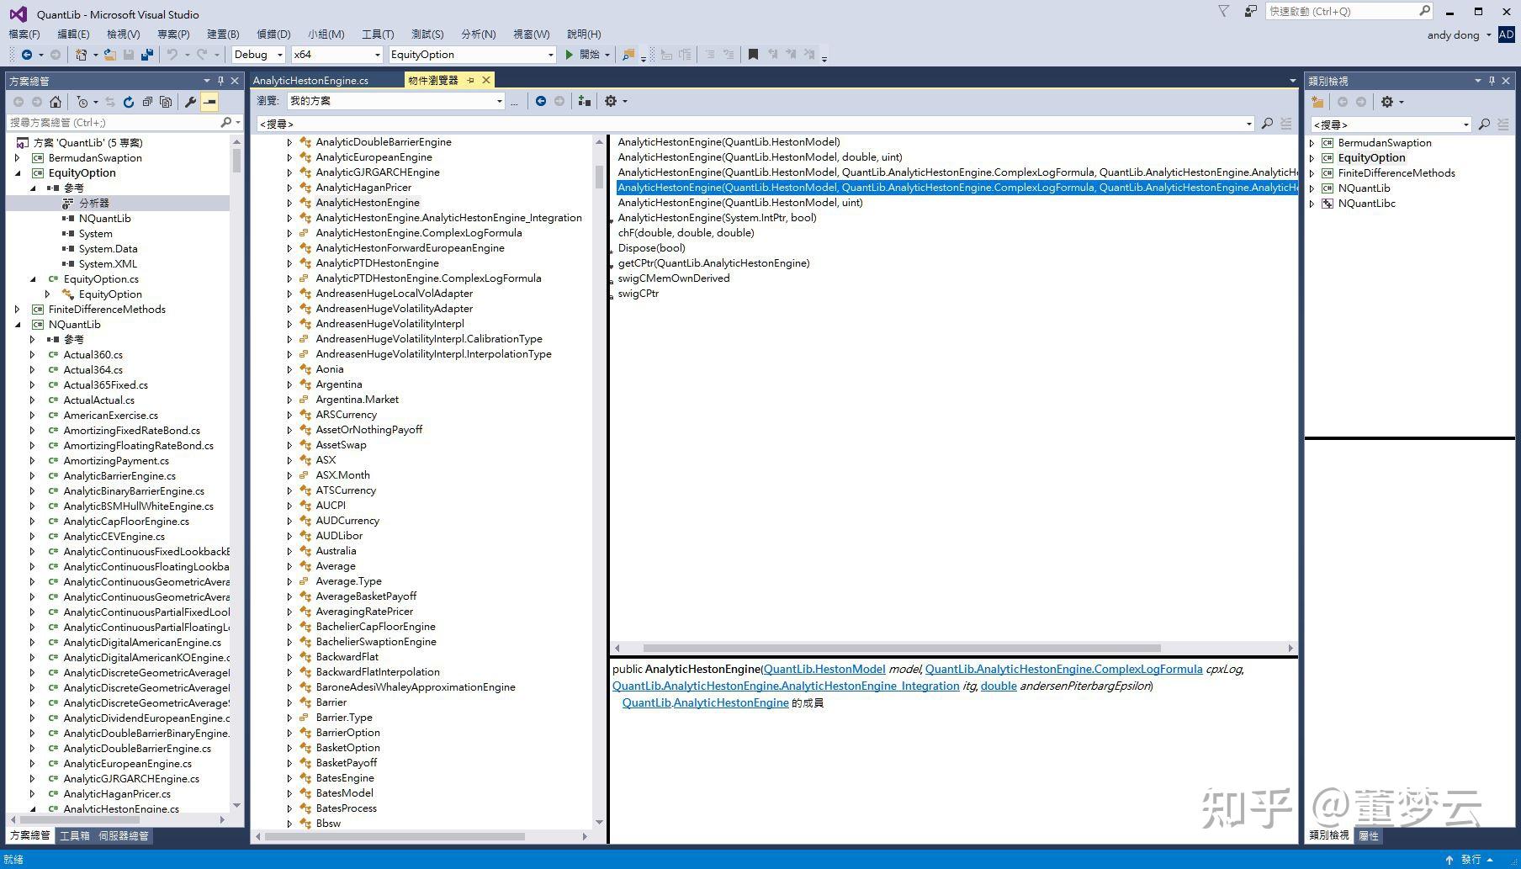1521x869 pixels.
Task: Open the x64 platform dropdown
Action: [x=337, y=55]
